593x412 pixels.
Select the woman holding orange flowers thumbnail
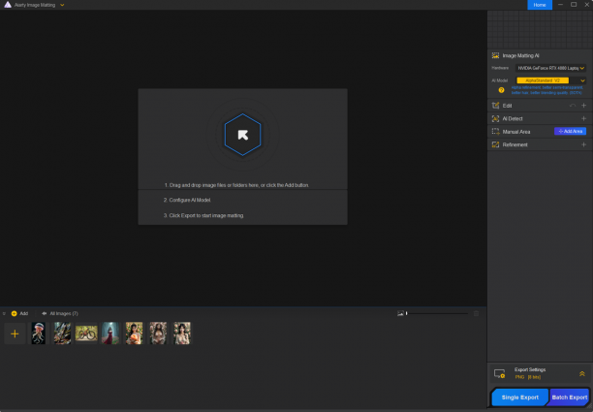[135, 333]
